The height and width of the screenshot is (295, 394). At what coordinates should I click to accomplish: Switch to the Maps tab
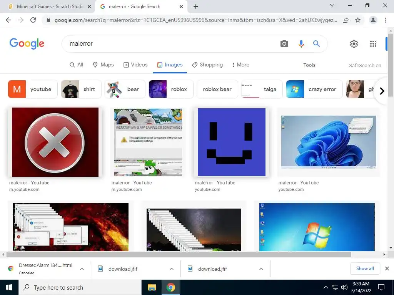click(103, 65)
